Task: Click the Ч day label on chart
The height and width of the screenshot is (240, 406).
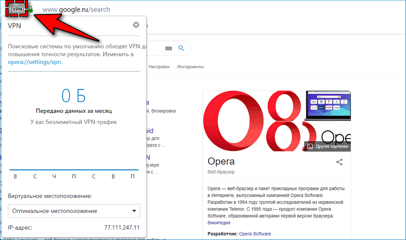Action: [54, 176]
